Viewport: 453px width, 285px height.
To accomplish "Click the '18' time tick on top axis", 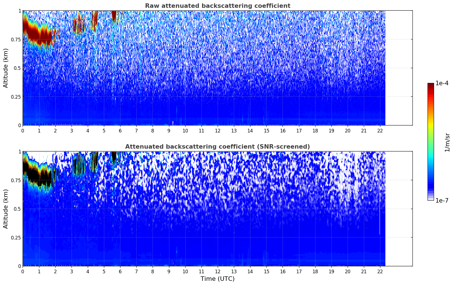I will click(315, 130).
